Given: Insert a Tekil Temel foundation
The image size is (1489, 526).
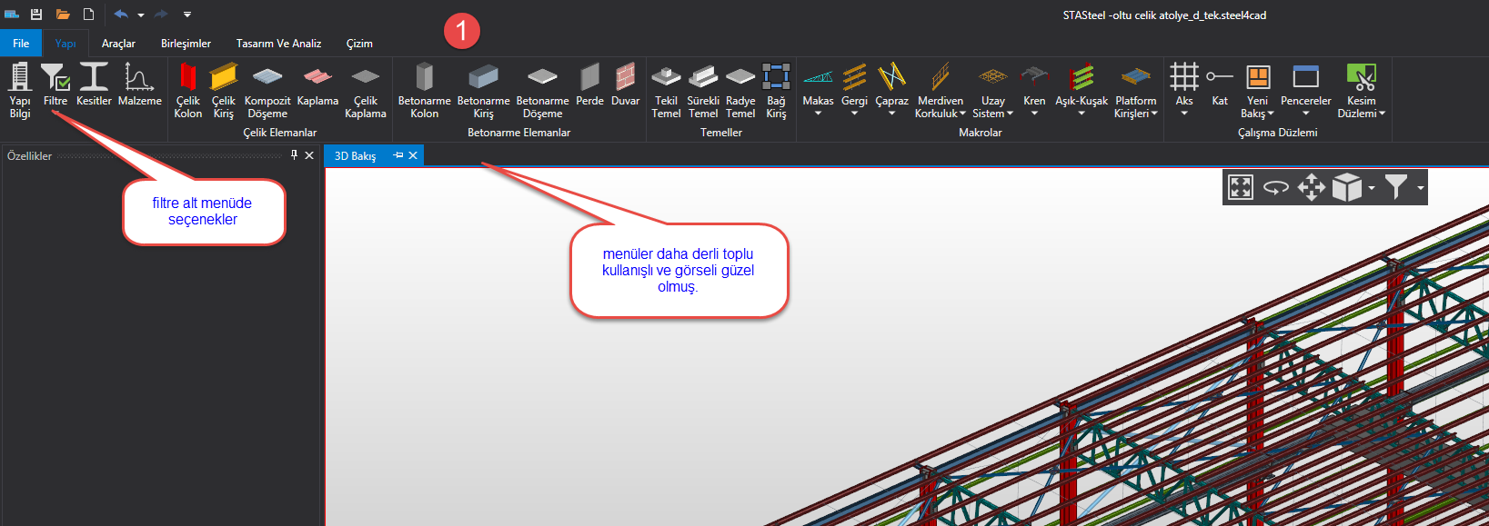Looking at the screenshot, I should (x=666, y=90).
